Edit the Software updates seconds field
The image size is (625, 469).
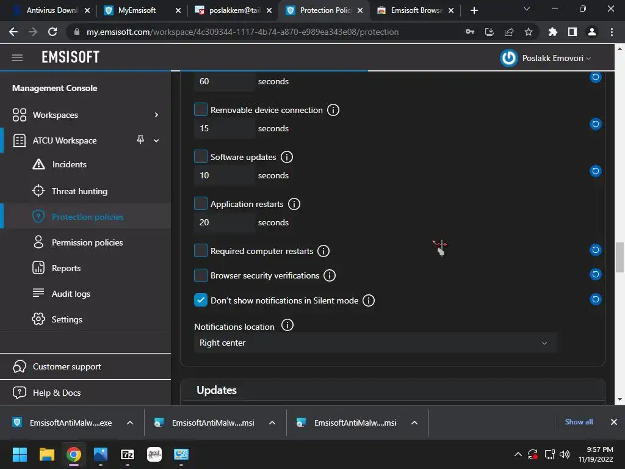pyautogui.click(x=225, y=175)
